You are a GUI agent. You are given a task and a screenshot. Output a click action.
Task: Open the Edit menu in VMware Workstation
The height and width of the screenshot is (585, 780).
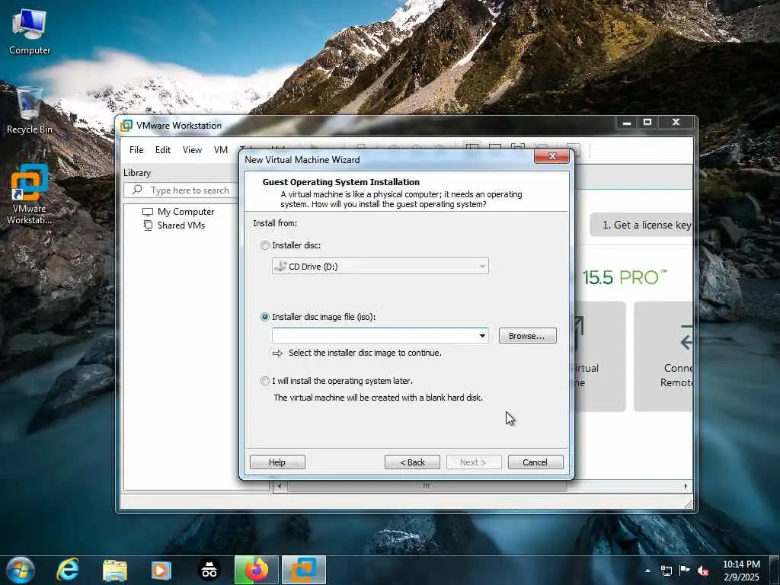163,150
